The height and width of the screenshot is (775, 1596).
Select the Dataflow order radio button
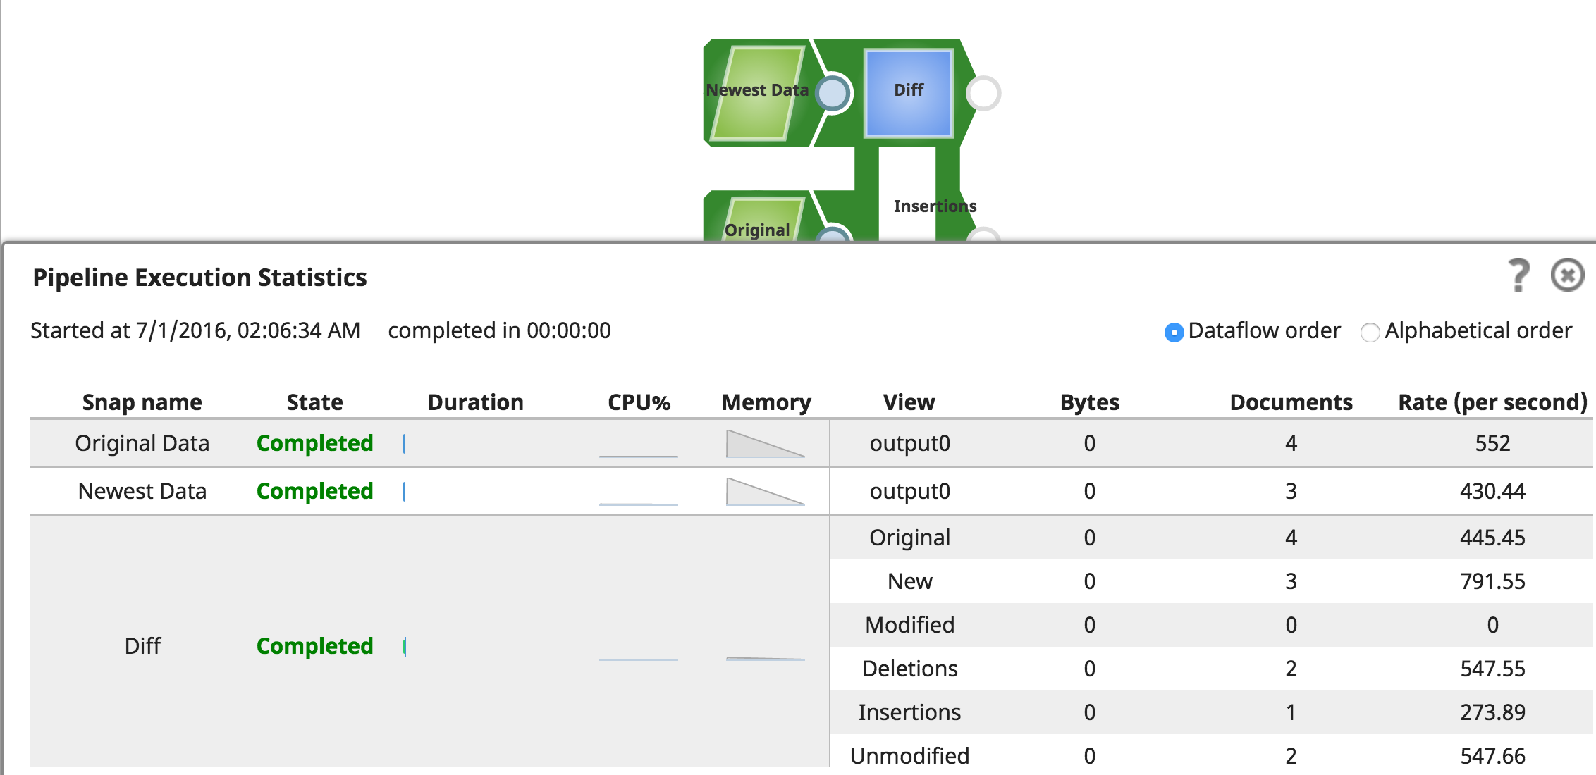pos(1174,332)
